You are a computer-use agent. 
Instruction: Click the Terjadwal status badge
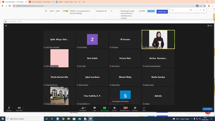(151, 11)
